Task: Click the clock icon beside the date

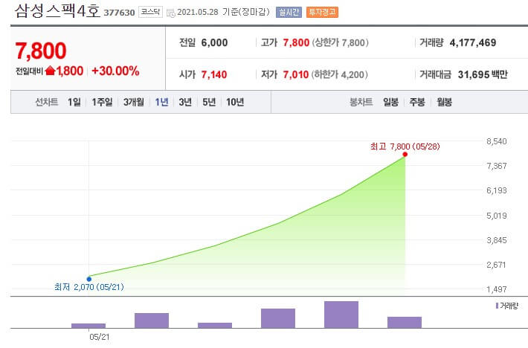Action: 171,13
